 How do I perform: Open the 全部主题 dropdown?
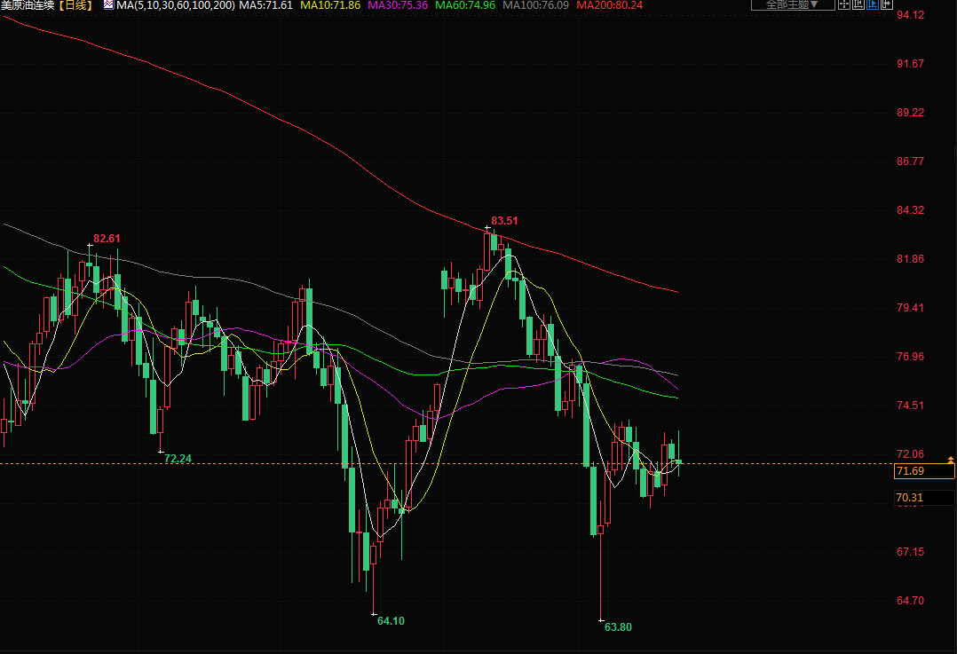[793, 5]
